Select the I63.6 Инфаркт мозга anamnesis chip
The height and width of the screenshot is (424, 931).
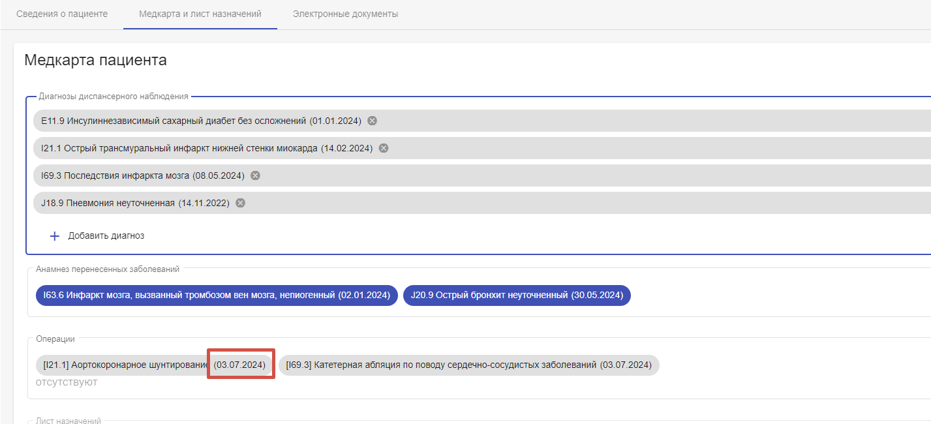[x=217, y=295]
